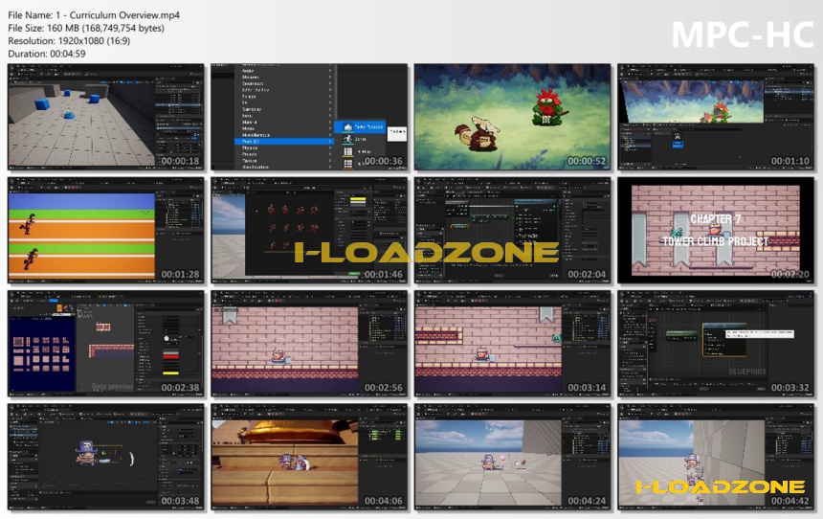Open the thumbnail timestamped 00:01:10

coord(716,117)
